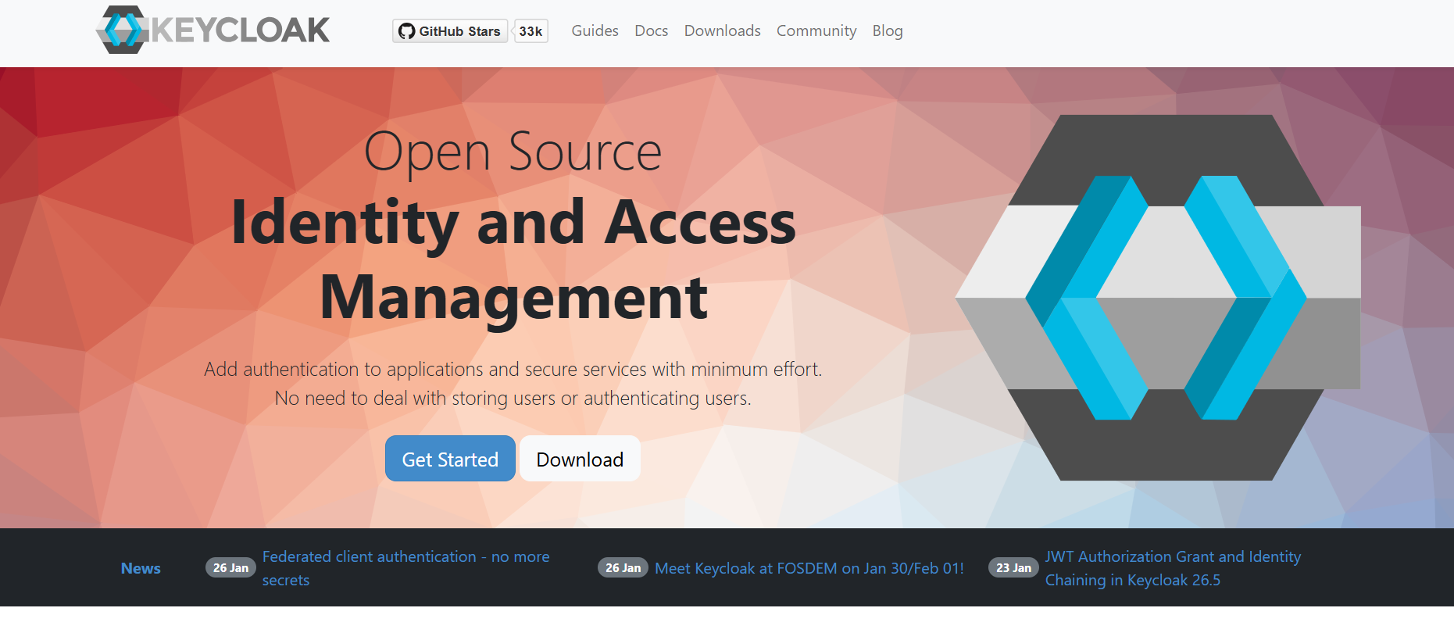Open the GitHub Stars button
The image size is (1454, 633).
pos(451,31)
